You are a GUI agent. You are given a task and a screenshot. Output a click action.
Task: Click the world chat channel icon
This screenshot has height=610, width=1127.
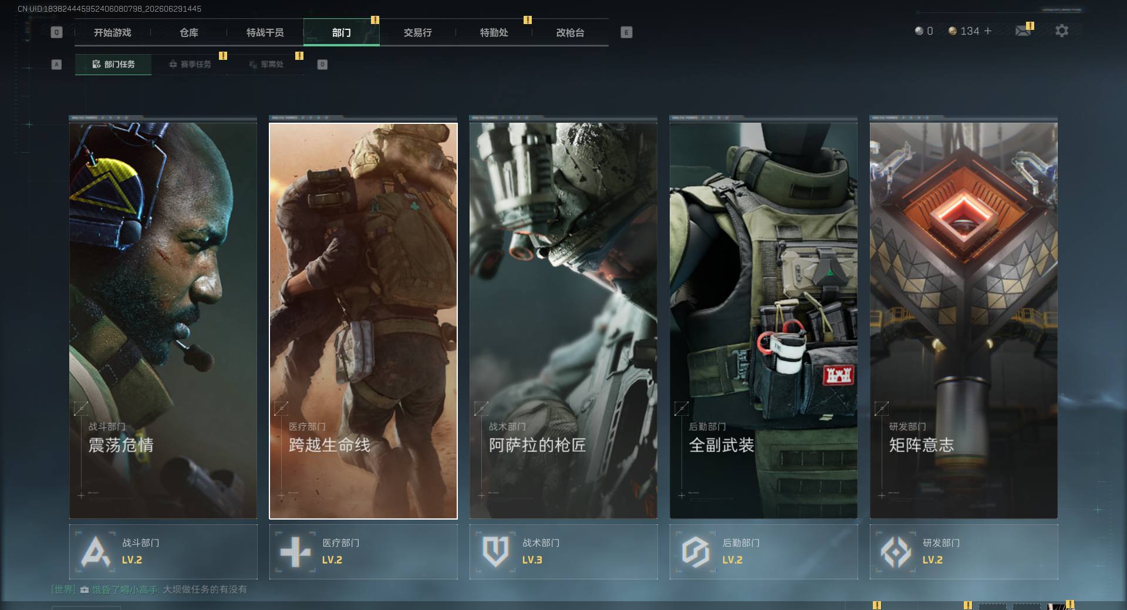[85, 589]
